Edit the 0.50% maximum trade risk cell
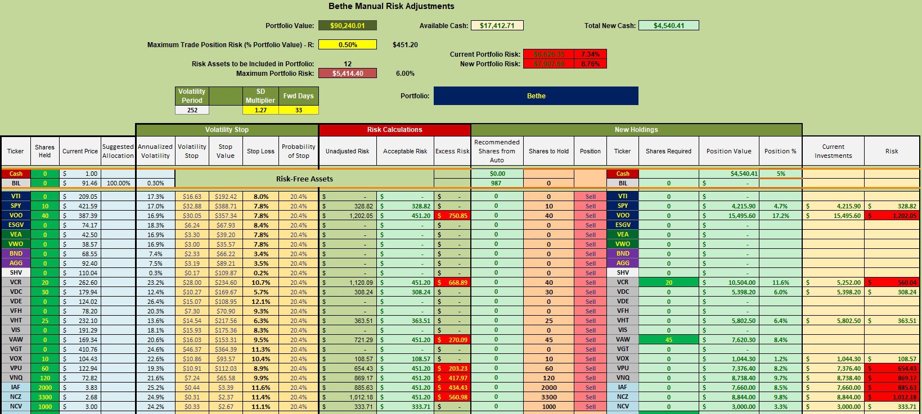Image resolution: width=922 pixels, height=414 pixels. 347,44
